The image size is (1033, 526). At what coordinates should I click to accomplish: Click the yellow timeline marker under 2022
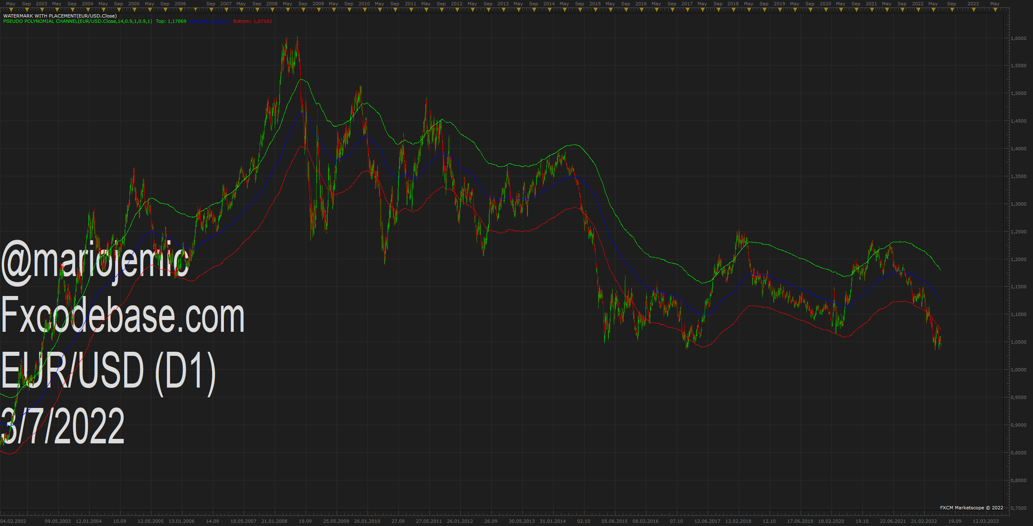click(918, 9)
